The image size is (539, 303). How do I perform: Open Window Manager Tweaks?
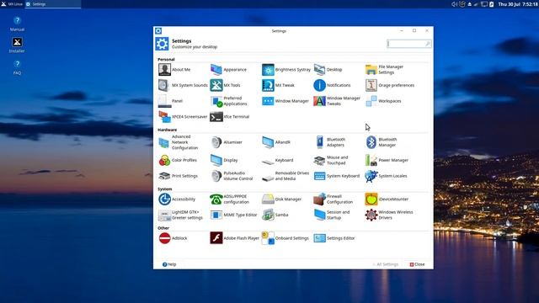pyautogui.click(x=337, y=101)
